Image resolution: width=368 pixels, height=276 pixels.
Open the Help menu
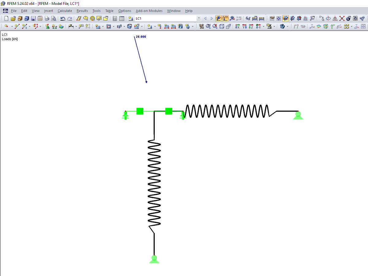click(x=189, y=11)
